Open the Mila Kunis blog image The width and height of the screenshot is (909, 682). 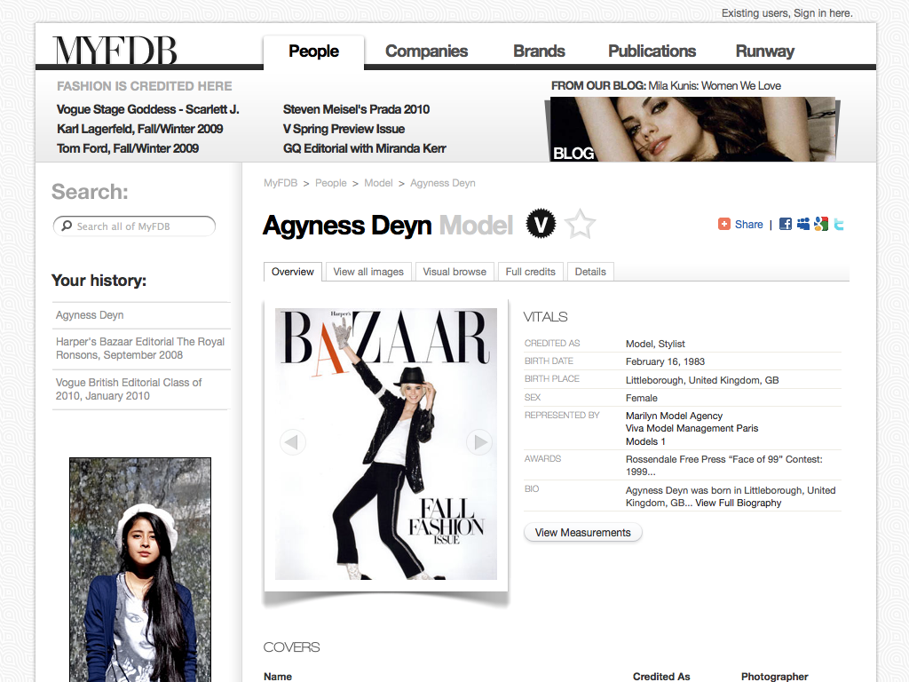pos(692,130)
